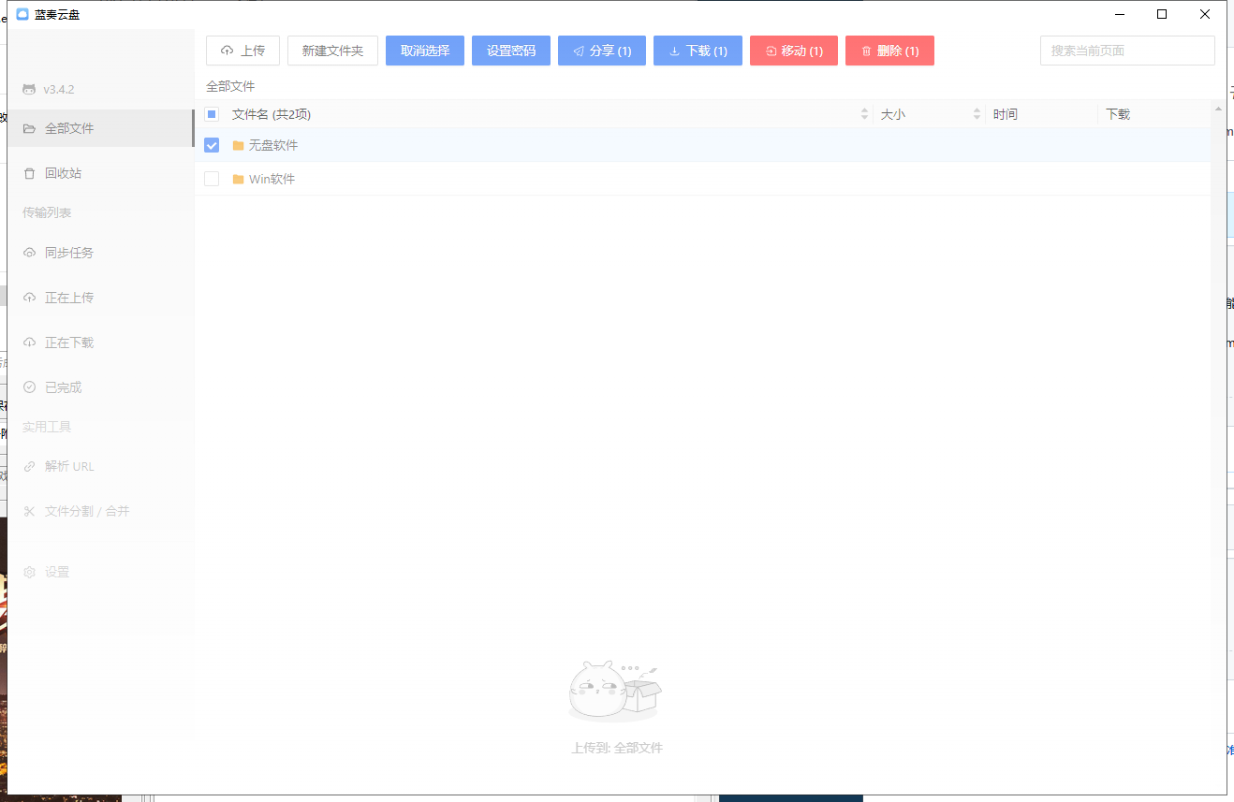Sort files by 时间 using its sort arrows
This screenshot has width=1234, height=802.
pyautogui.click(x=1005, y=113)
